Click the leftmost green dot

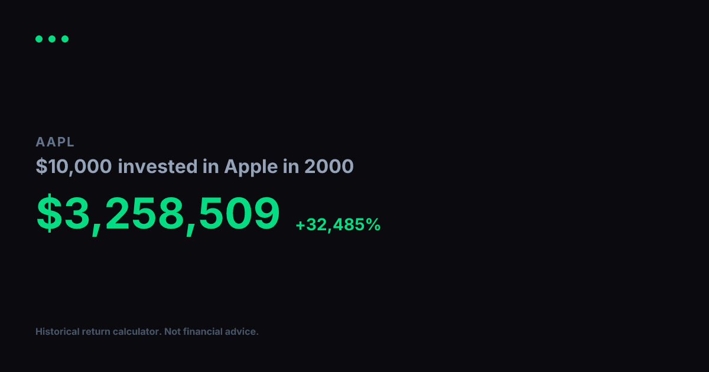(39, 39)
